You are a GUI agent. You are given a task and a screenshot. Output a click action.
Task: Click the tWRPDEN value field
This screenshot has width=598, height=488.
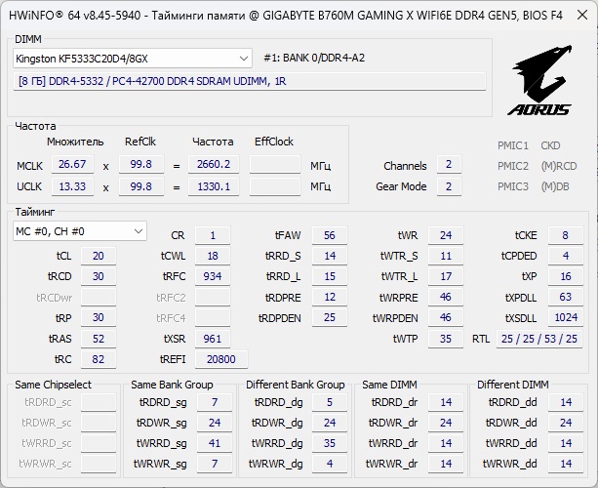446,318
